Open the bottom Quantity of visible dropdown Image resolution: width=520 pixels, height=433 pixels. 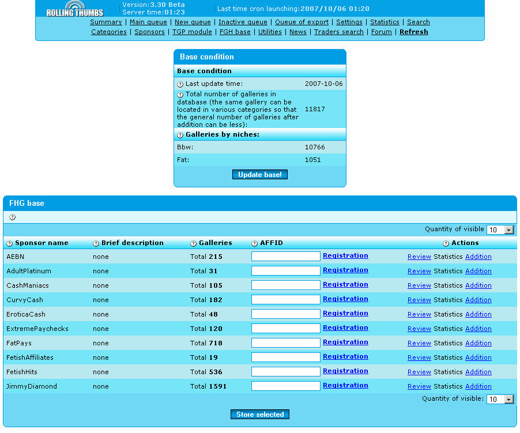pos(500,399)
